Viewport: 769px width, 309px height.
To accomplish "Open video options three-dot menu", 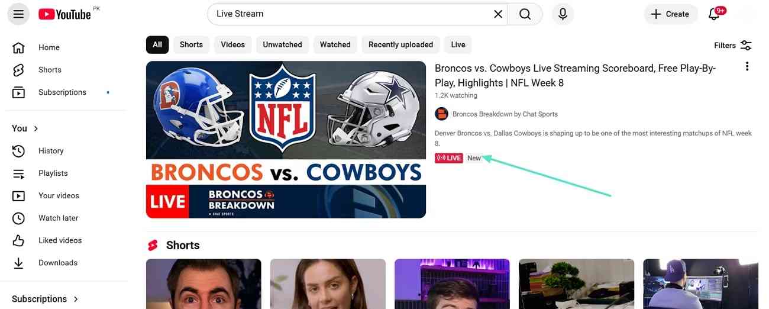I will coord(747,66).
